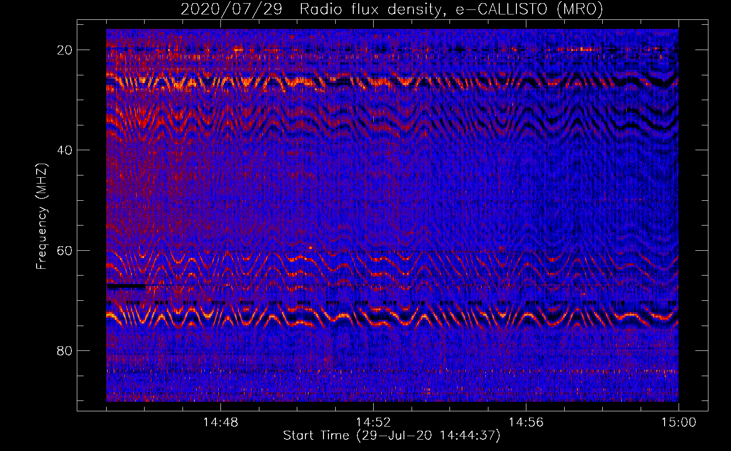Screen dimensions: 731x451
Task: Click the 60 MHz frequency tick label
Action: 65,251
